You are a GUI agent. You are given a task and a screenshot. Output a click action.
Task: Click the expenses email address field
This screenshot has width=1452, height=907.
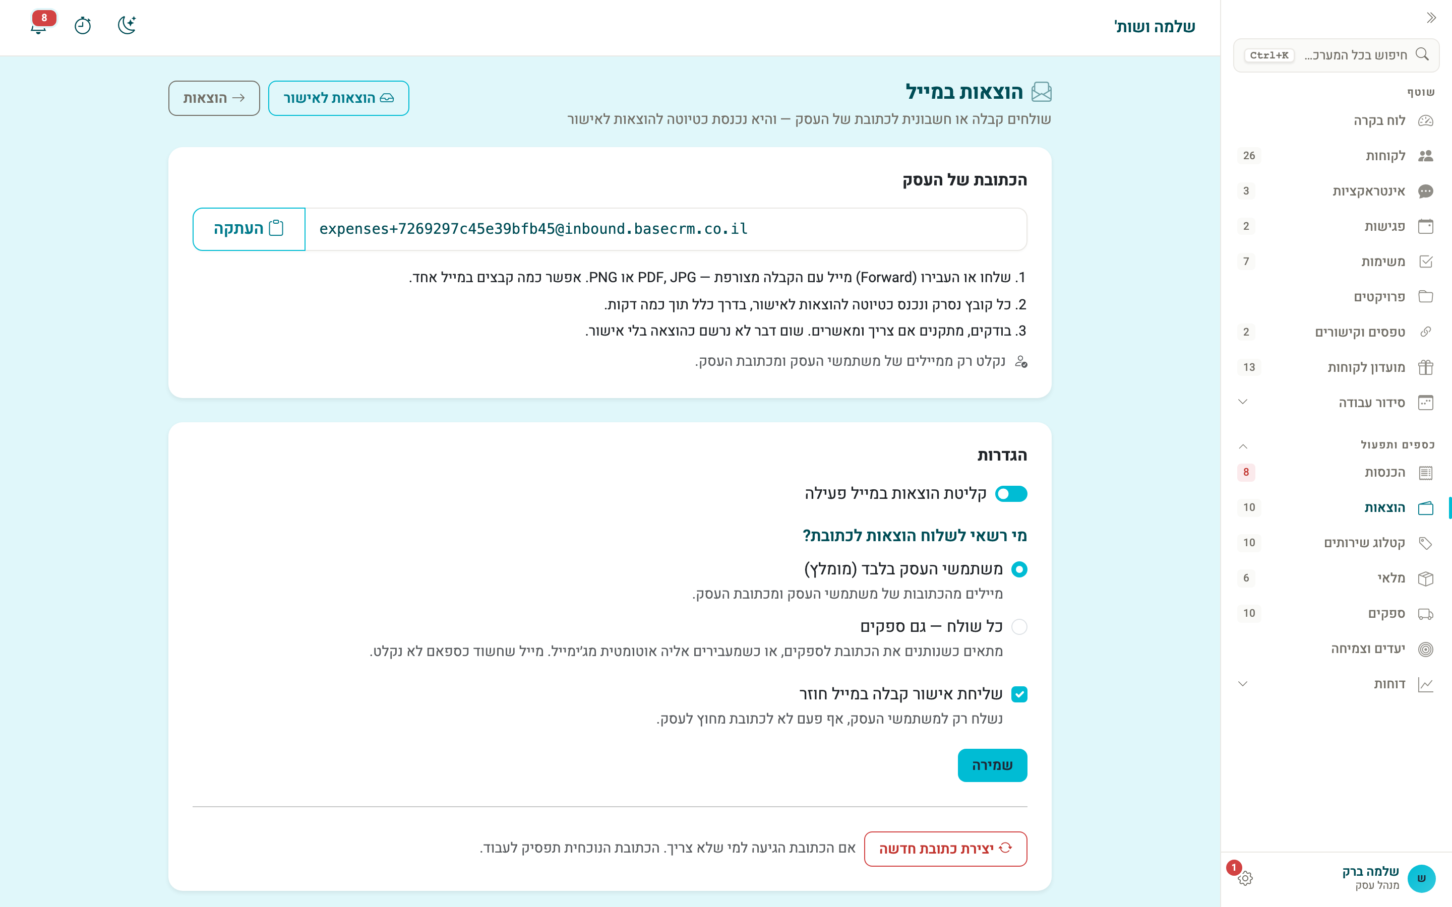(666, 229)
